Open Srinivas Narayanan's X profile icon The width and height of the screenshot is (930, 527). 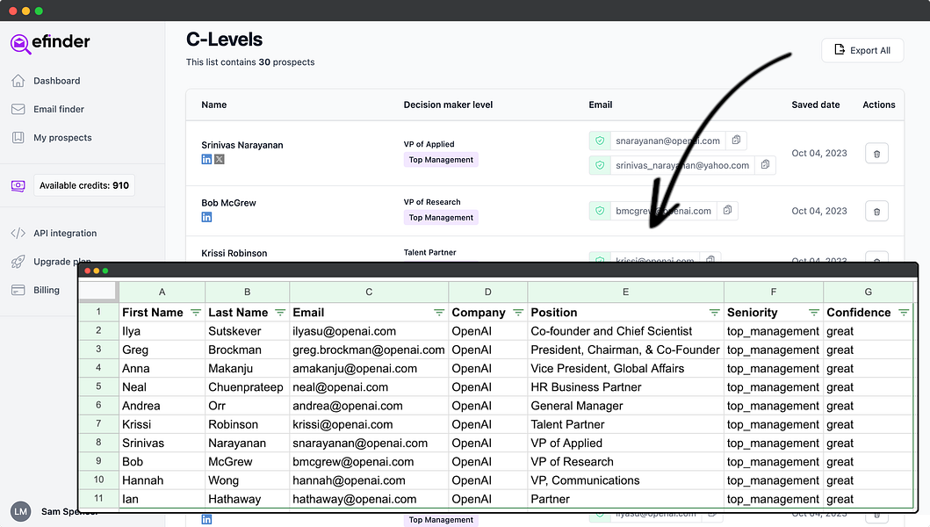tap(220, 159)
